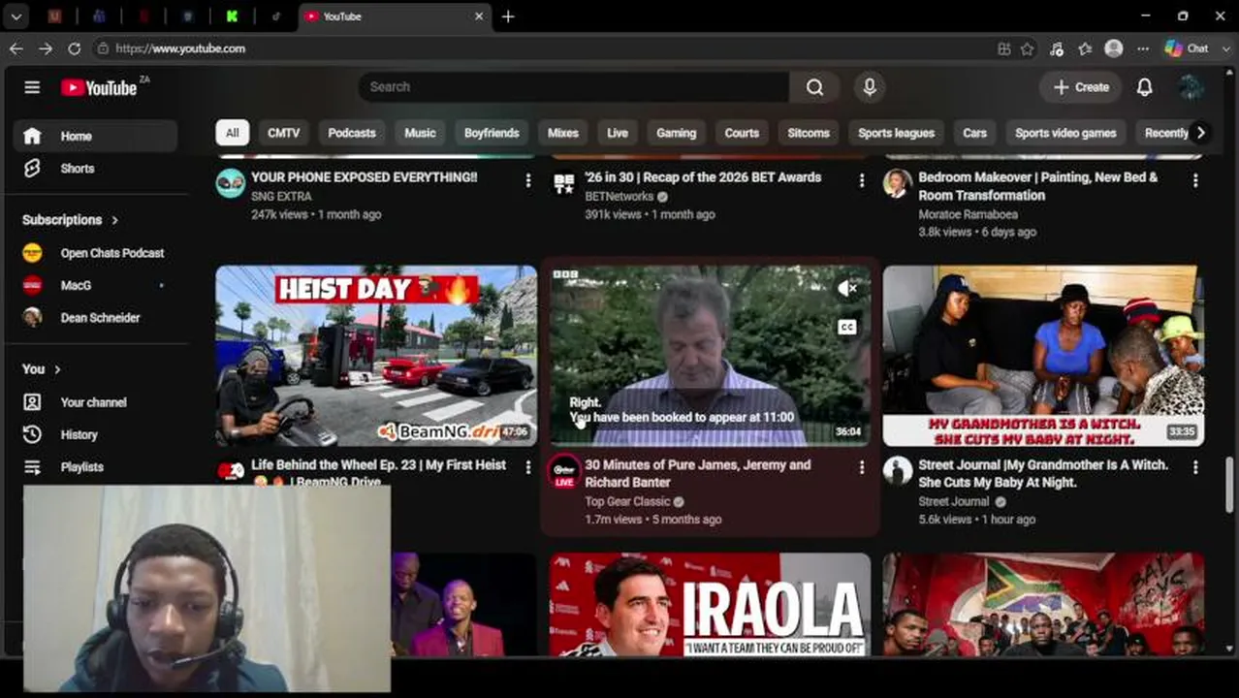This screenshot has height=698, width=1239.
Task: Open Street Journal channel avatar
Action: tap(898, 471)
